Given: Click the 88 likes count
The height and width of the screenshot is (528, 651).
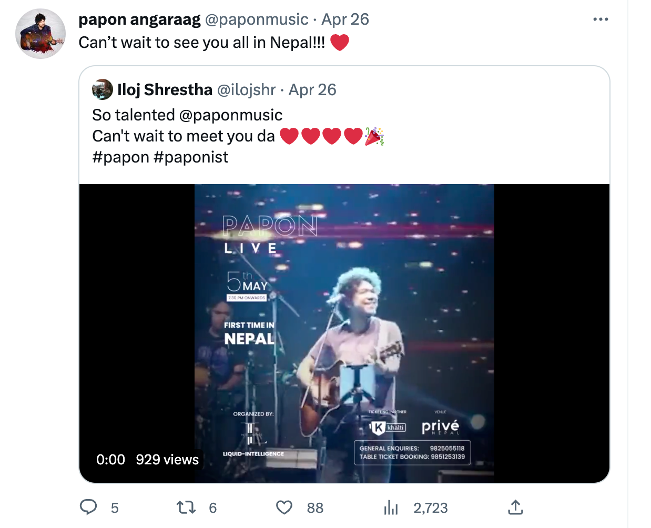Looking at the screenshot, I should coord(315,507).
